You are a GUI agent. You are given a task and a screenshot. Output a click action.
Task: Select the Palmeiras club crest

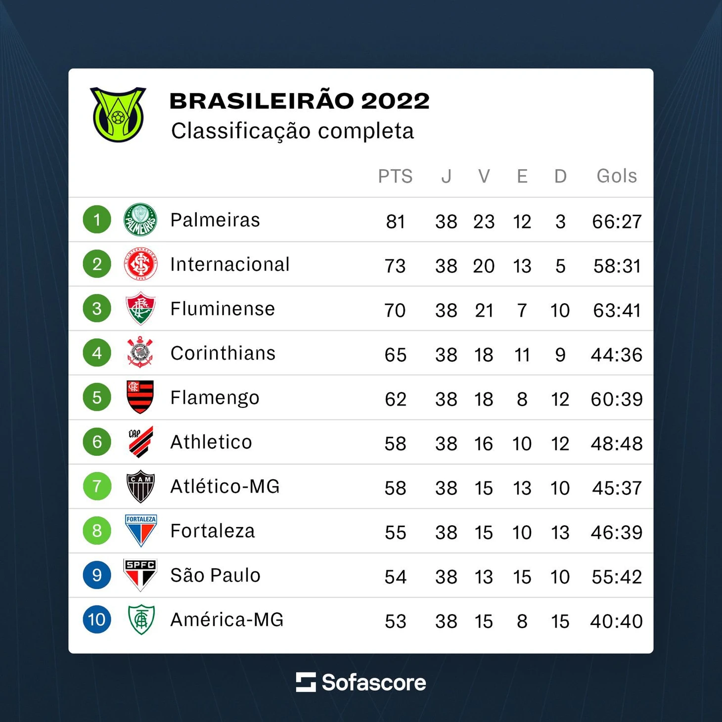click(x=140, y=220)
